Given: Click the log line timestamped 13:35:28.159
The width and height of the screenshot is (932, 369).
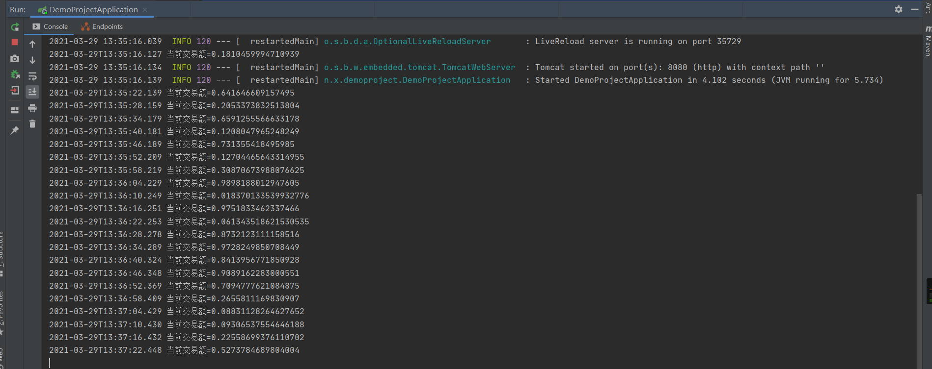Looking at the screenshot, I should click(x=174, y=106).
